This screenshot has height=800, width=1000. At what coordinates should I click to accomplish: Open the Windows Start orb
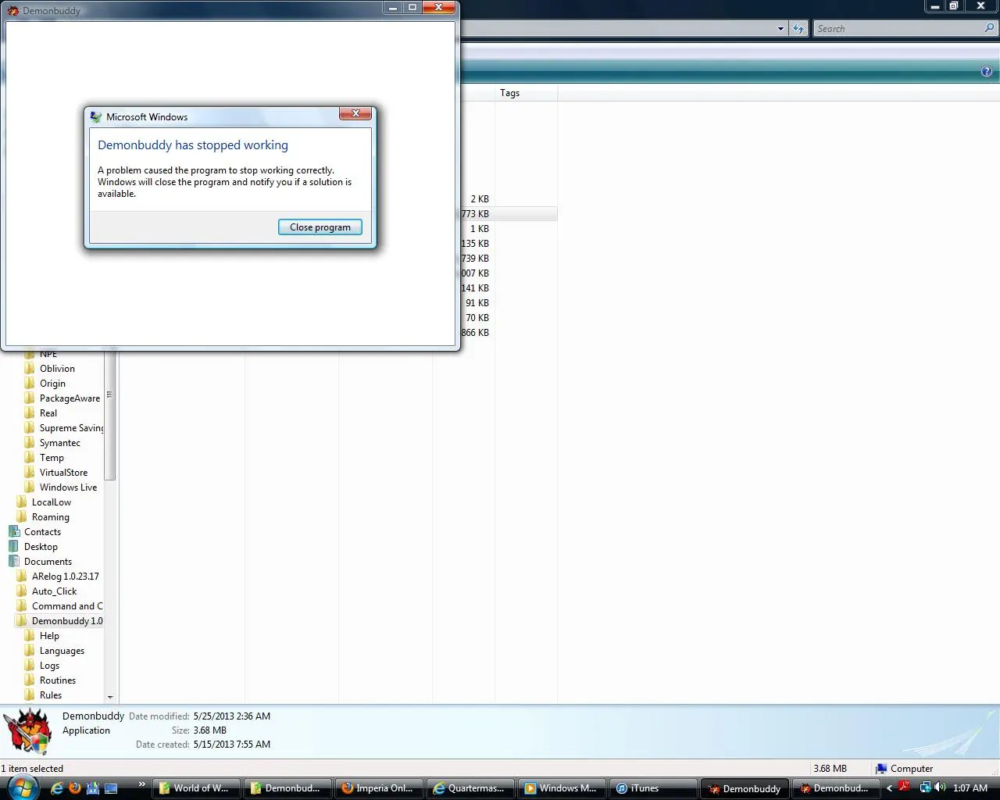(22, 787)
